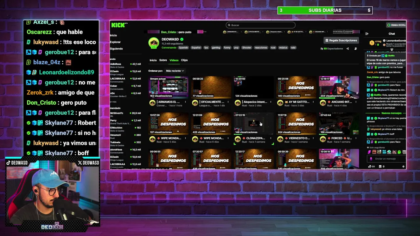Open options for VIERNESITO D video
Viewport: 420px width, 236px height.
tap(313, 138)
